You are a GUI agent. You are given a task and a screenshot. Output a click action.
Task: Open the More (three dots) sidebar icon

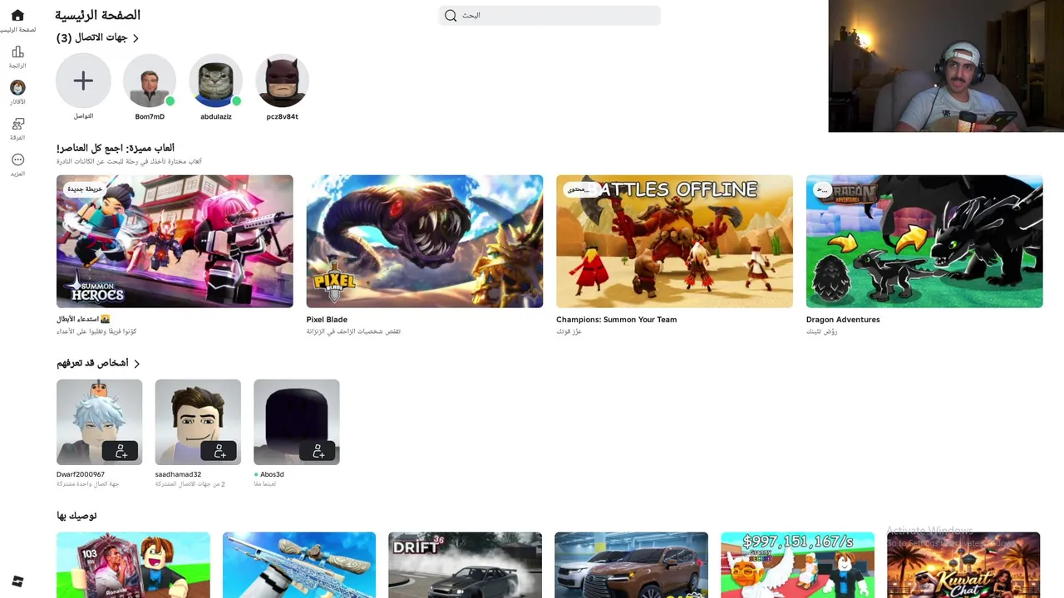coord(17,159)
